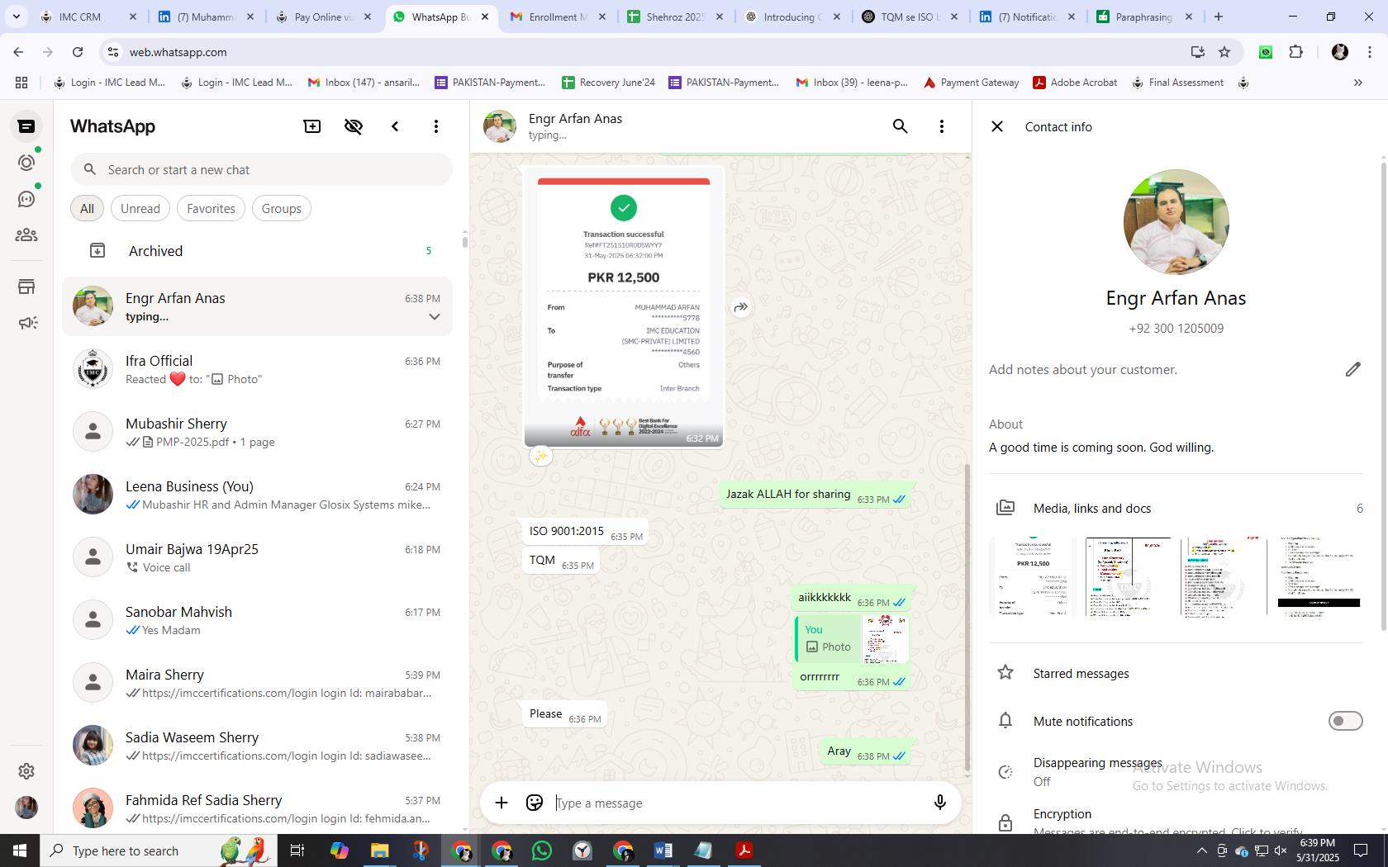
Task: Click the search or start new chat field
Action: (x=261, y=169)
